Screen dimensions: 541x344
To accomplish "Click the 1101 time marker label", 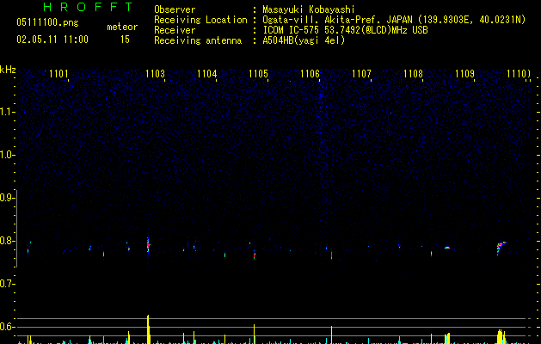I will point(58,74).
